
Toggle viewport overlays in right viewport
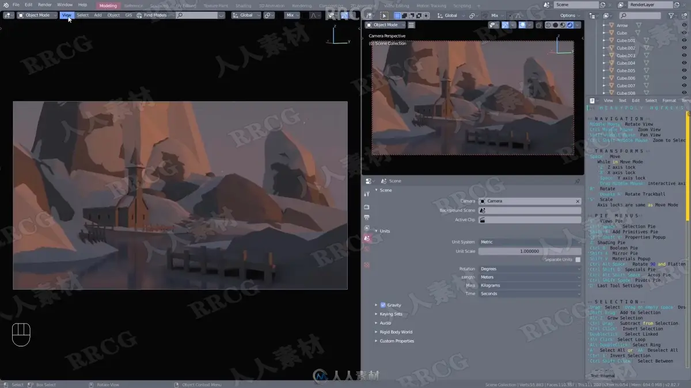pos(522,25)
